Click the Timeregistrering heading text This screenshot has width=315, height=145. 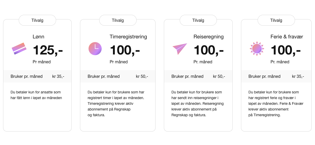[128, 37]
